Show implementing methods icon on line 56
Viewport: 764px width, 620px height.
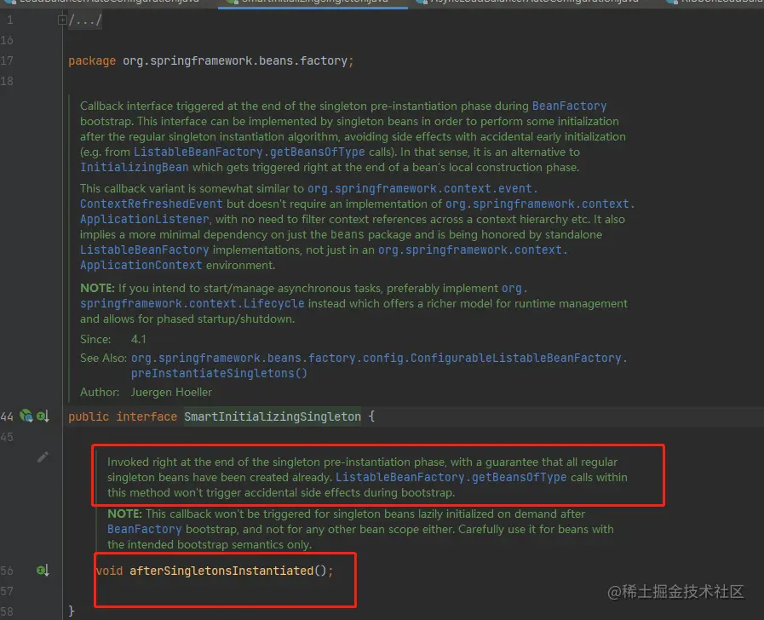click(43, 571)
